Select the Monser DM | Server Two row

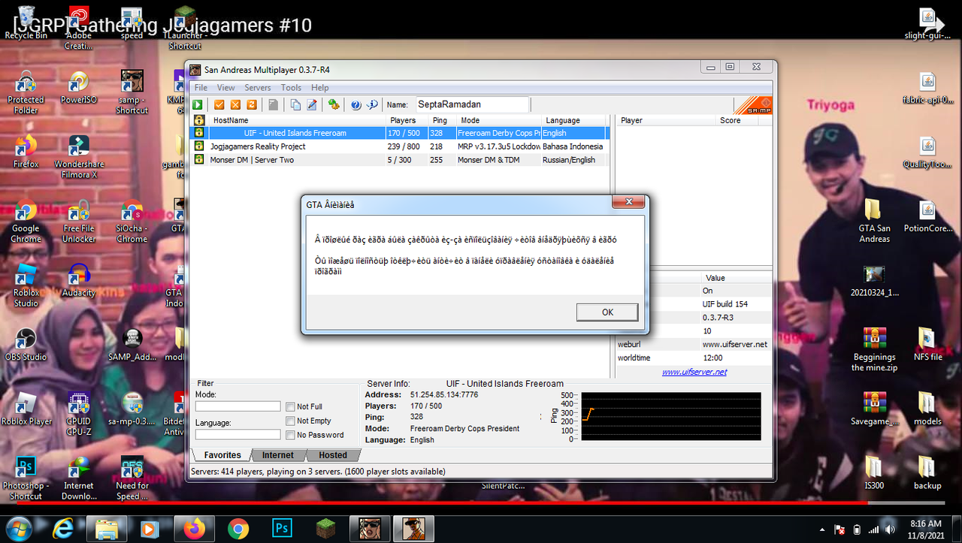399,160
